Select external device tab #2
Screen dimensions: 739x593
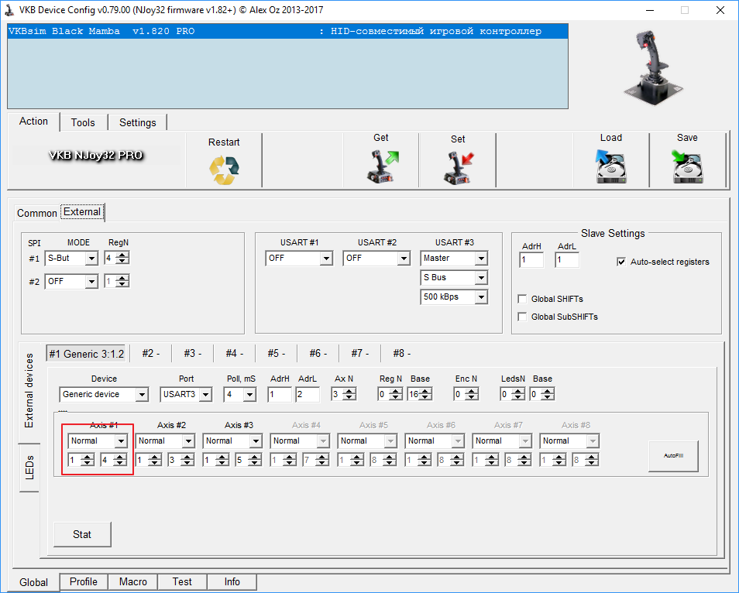(x=151, y=353)
